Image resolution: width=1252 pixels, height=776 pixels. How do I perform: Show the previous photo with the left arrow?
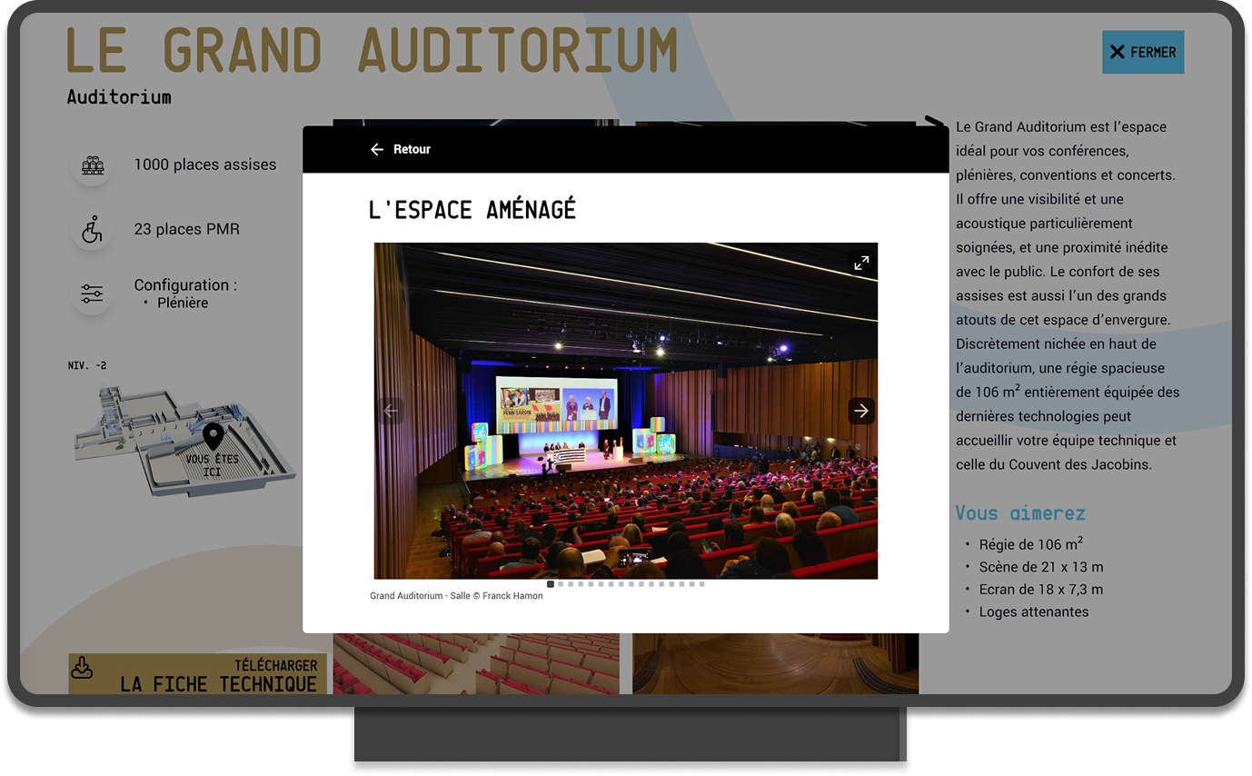tap(391, 411)
